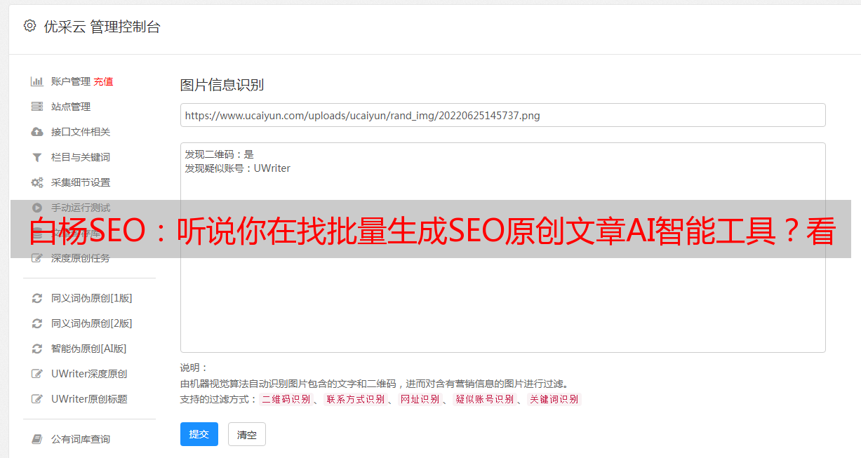Click the 疑似账号识别 filter tag
The height and width of the screenshot is (458, 861).
(484, 399)
